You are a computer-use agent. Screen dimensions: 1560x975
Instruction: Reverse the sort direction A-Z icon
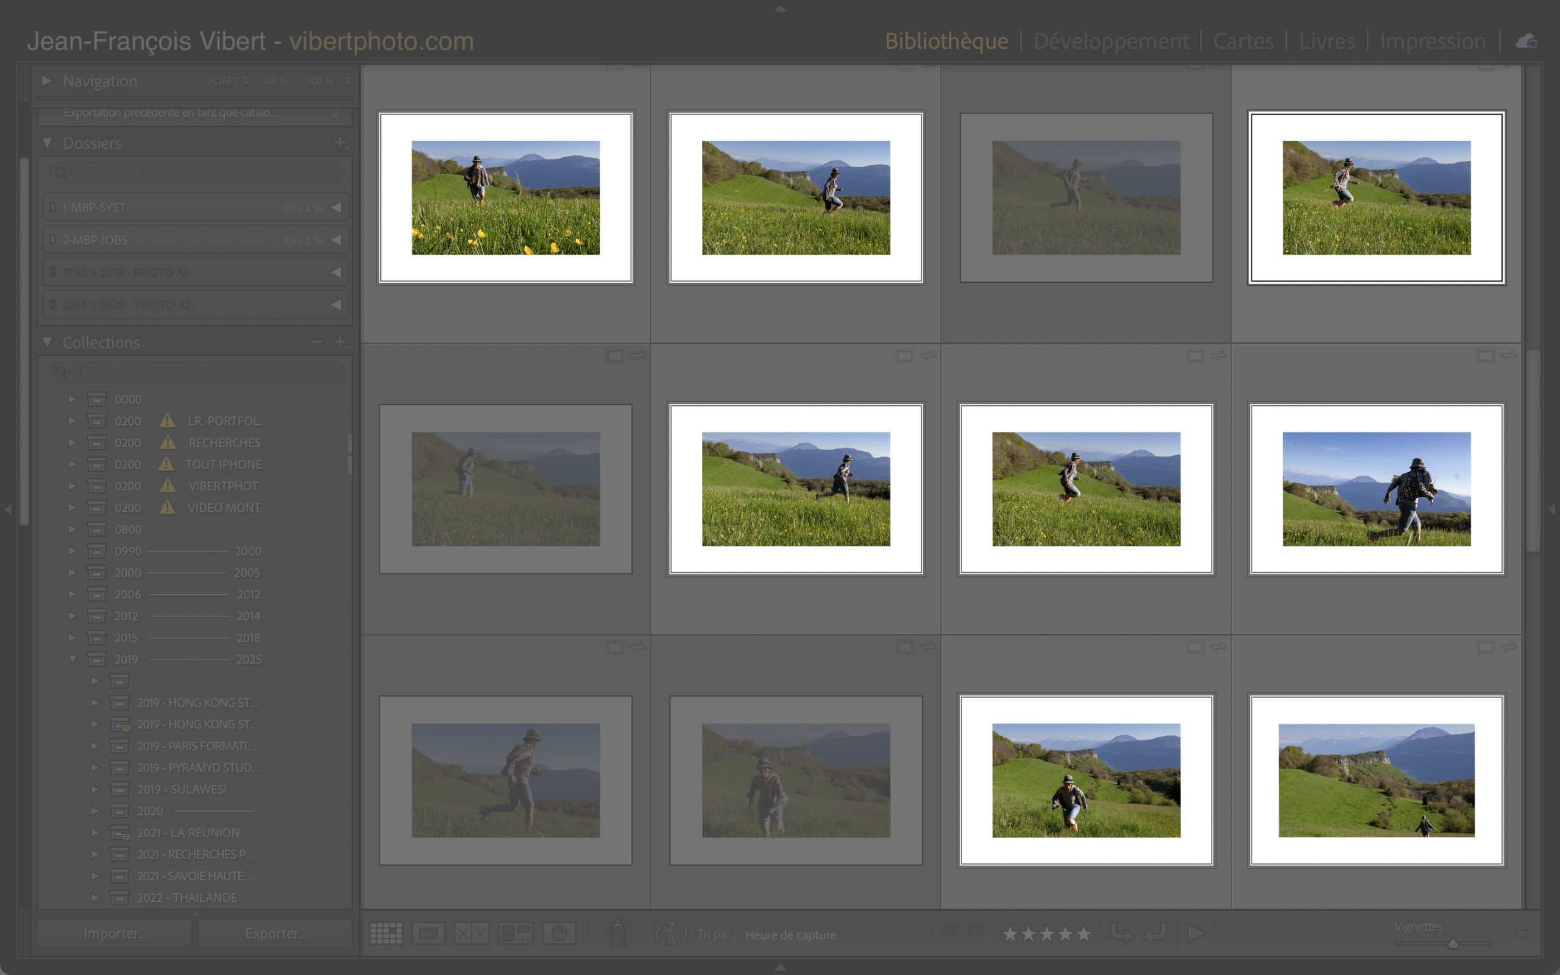pos(670,933)
